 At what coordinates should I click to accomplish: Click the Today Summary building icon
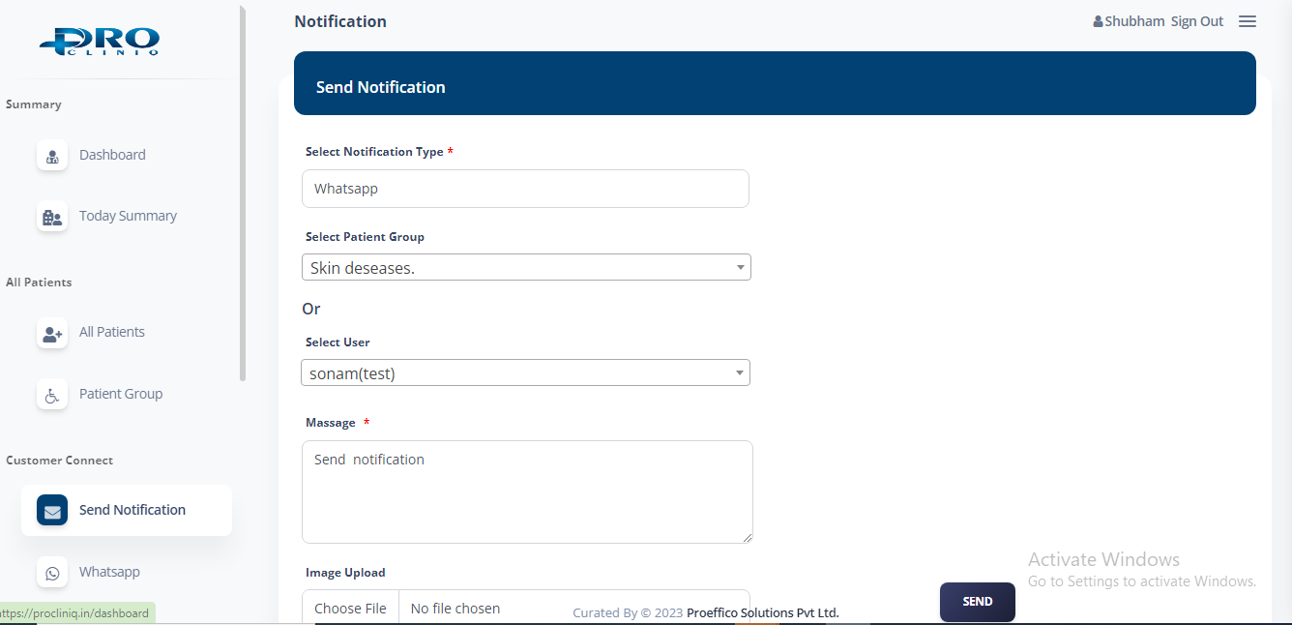(52, 217)
